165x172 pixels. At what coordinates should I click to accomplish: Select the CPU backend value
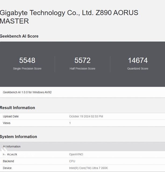[72, 161]
